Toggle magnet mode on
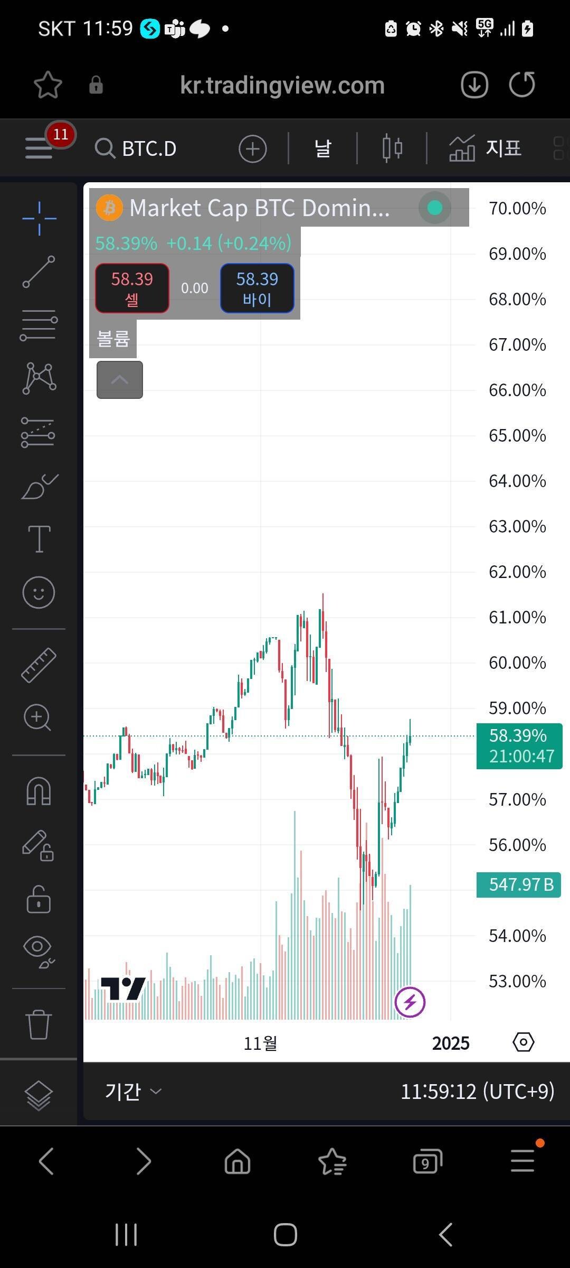Screen dimensions: 570x1268 pyautogui.click(x=39, y=791)
